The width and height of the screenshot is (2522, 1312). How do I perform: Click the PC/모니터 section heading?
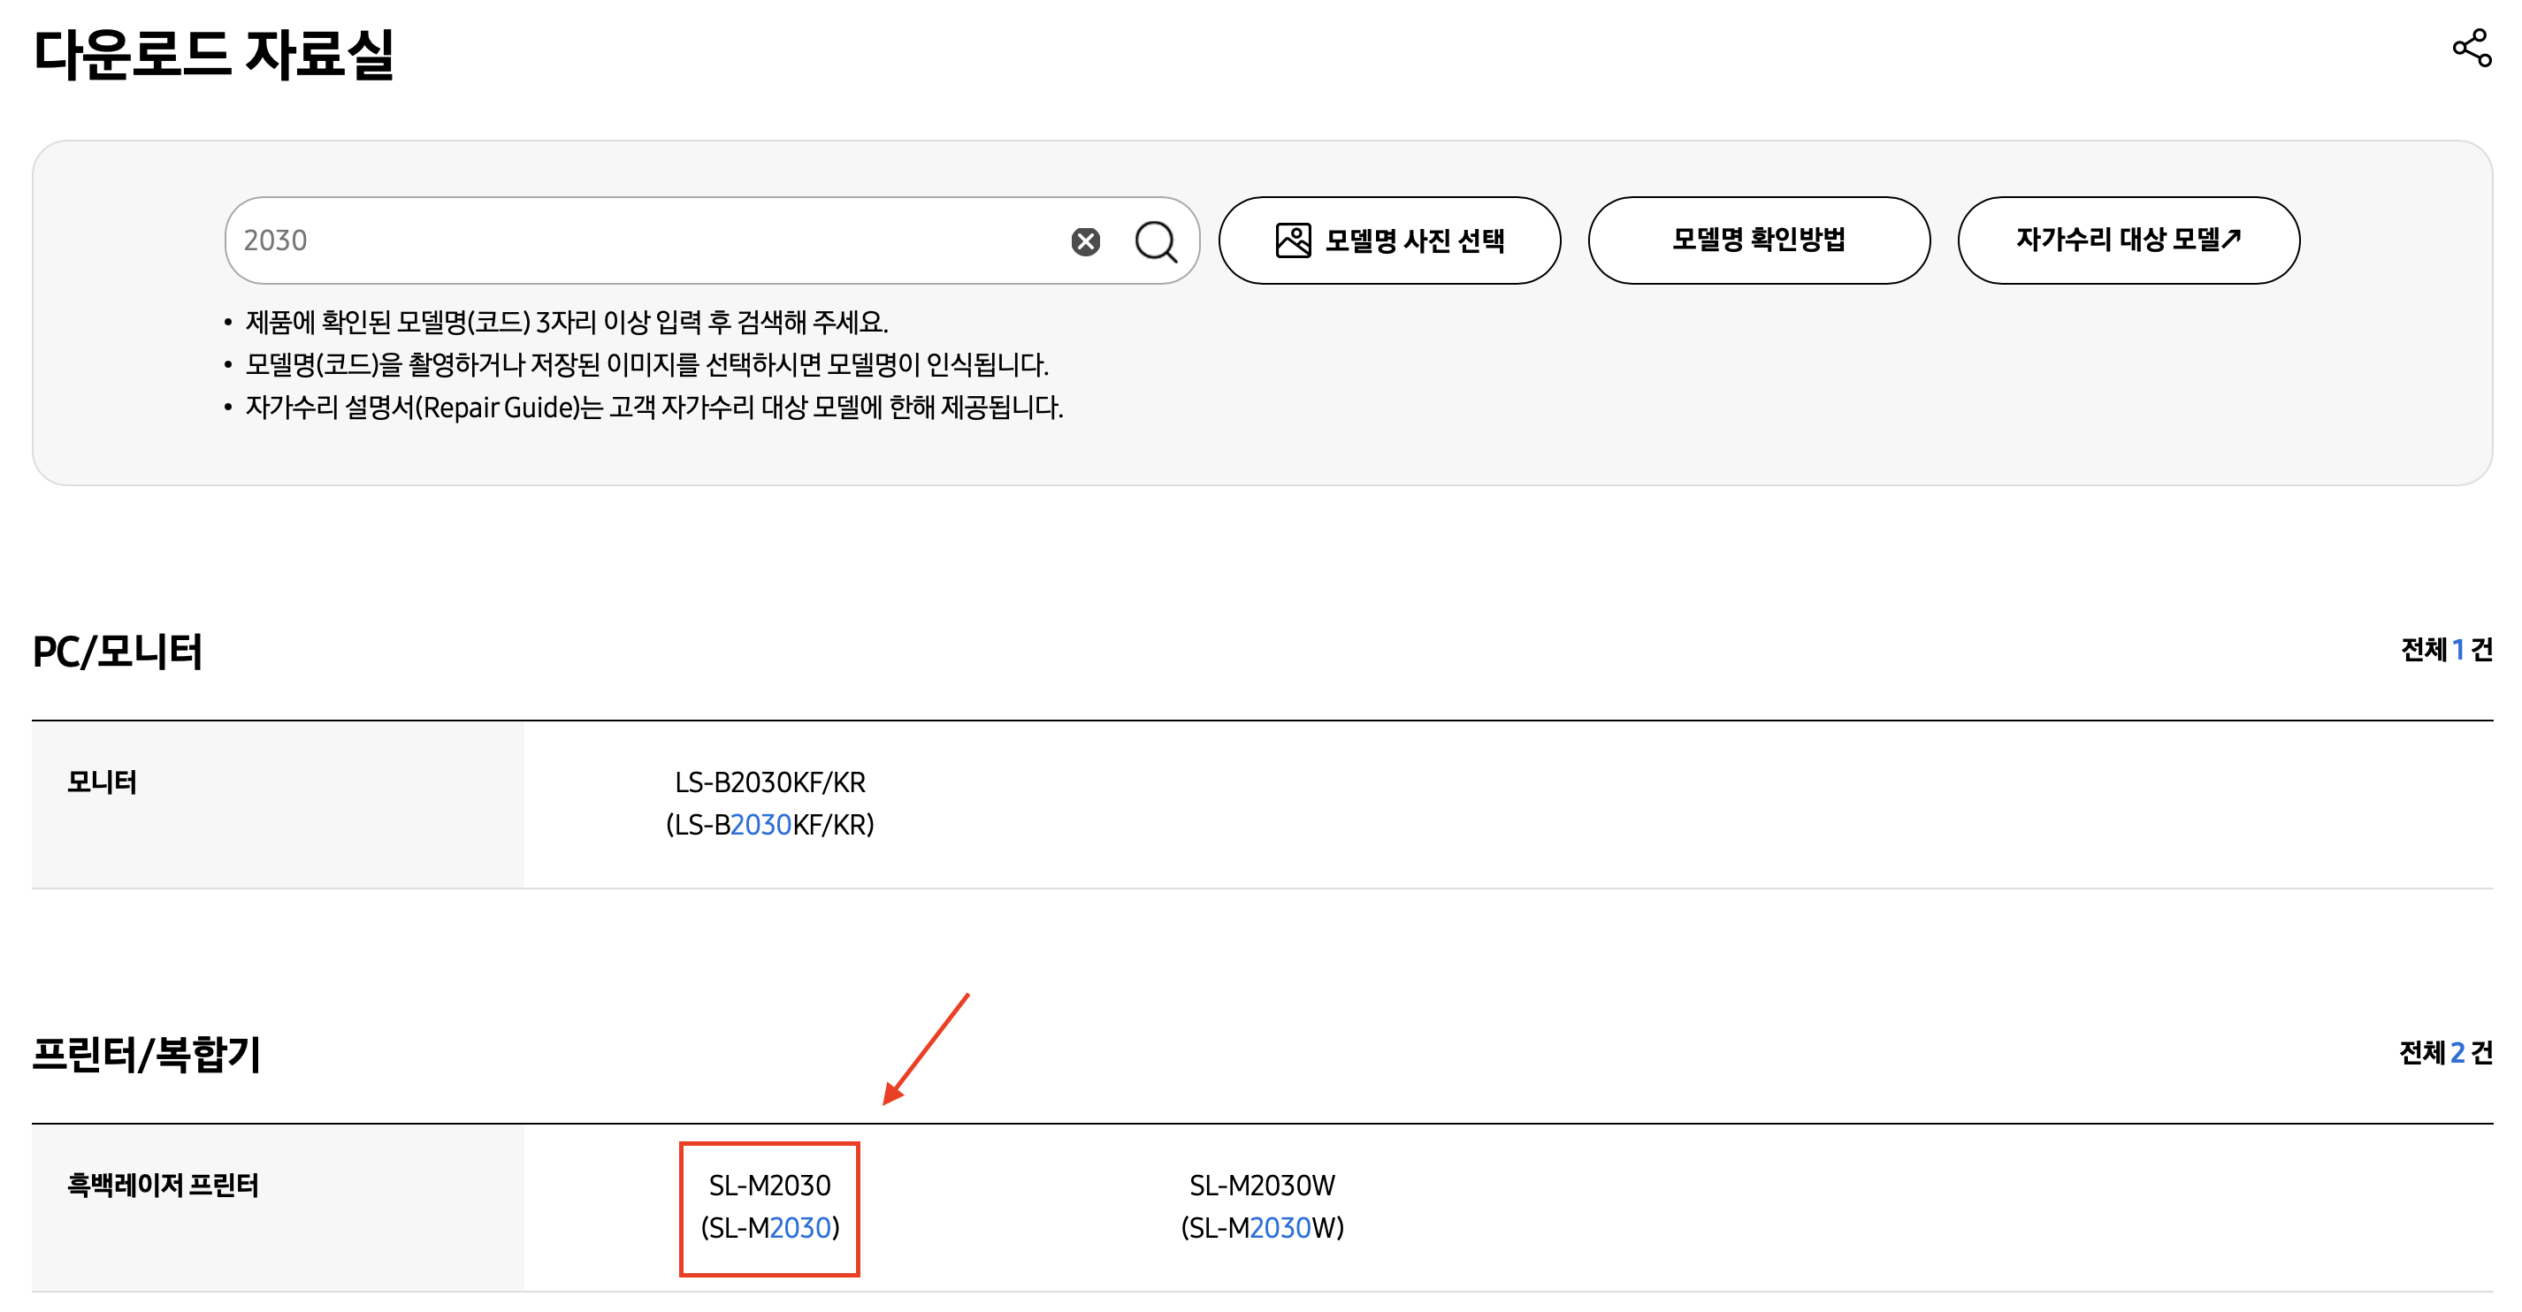tap(118, 651)
